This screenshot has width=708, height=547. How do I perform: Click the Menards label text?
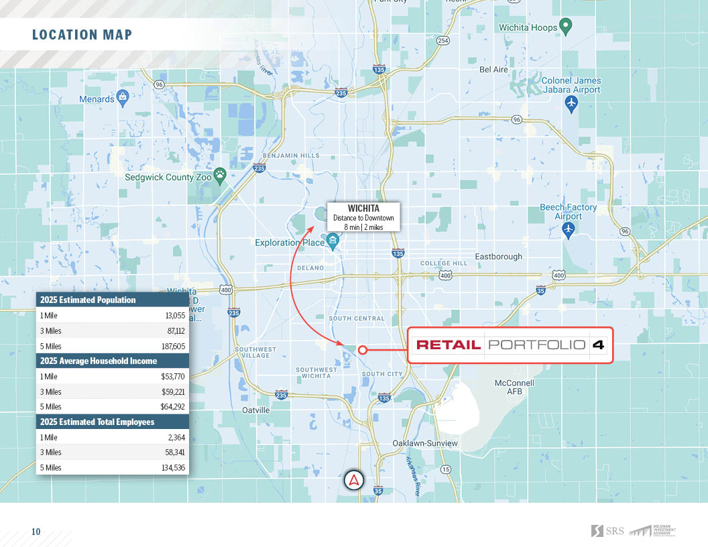pos(97,99)
